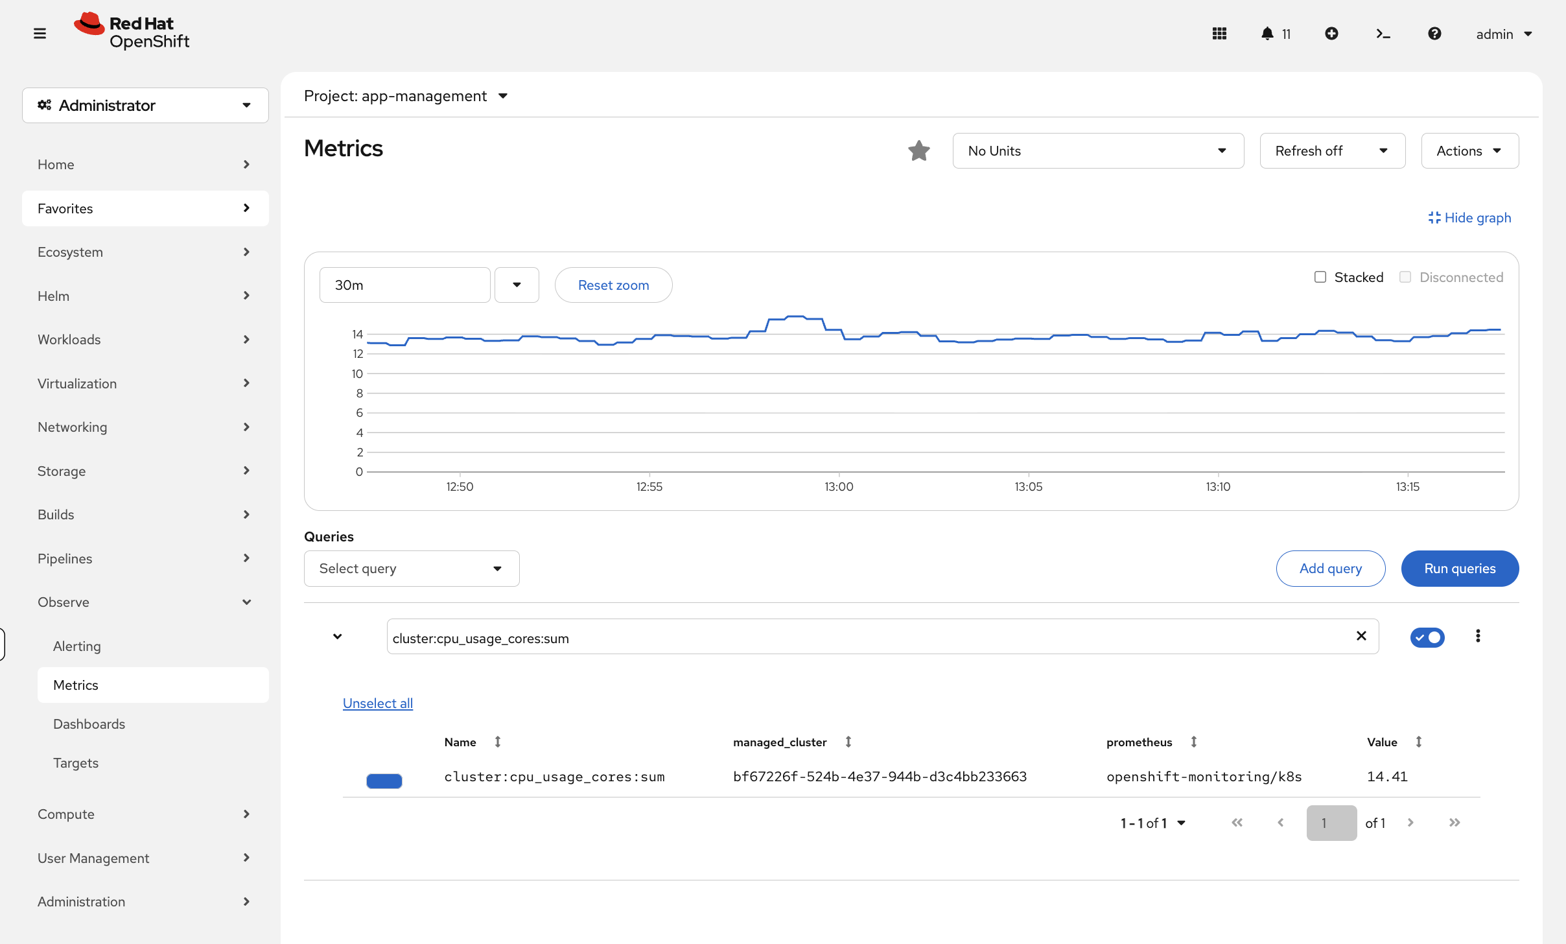Open the web terminal icon
The width and height of the screenshot is (1566, 944).
[x=1383, y=33]
